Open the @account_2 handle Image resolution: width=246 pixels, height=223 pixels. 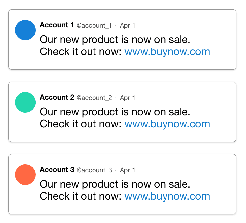coord(94,98)
